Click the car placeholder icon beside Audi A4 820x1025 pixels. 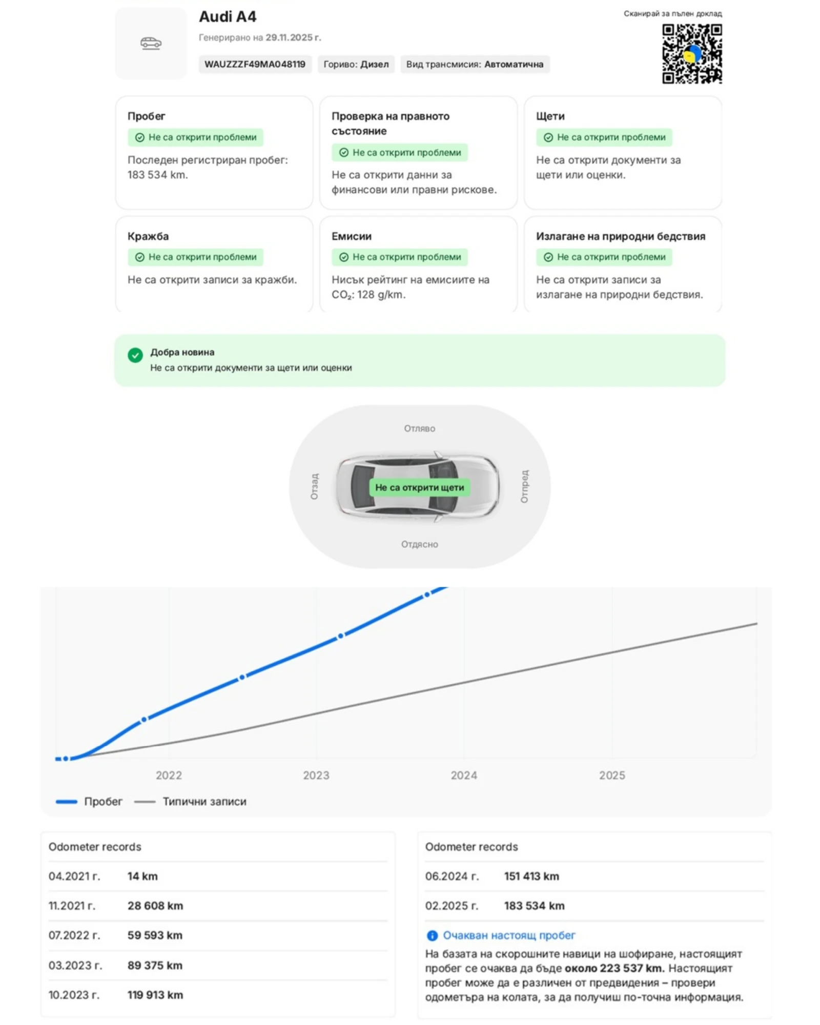pos(151,44)
